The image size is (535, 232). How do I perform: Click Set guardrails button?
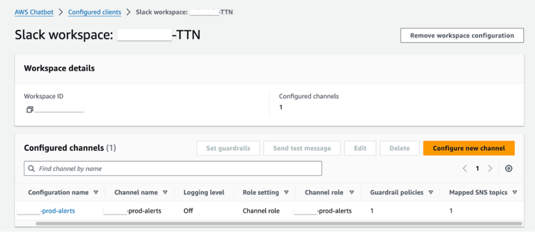pyautogui.click(x=228, y=148)
